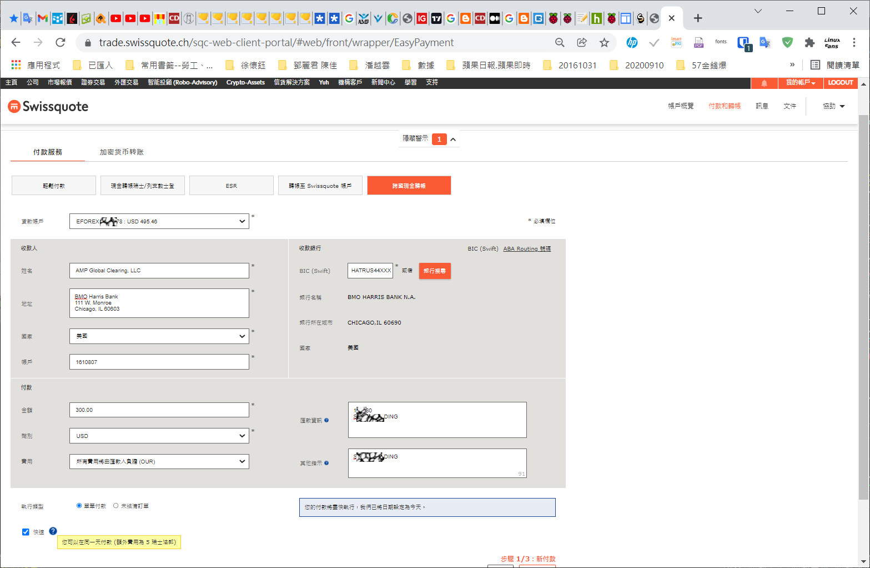Select the 加密货币转账 tab
This screenshot has height=568, width=870.
coord(122,152)
